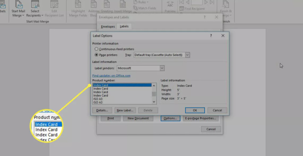This screenshot has width=303, height=156.
Task: Switch to the Labels tab
Action: [x=124, y=27]
